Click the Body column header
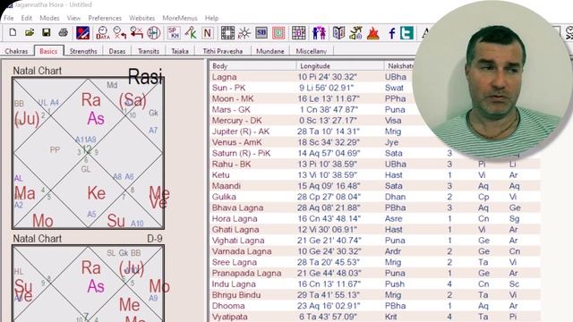Viewport: 573px width, 322px height. [252, 65]
